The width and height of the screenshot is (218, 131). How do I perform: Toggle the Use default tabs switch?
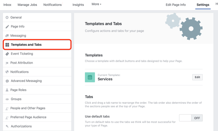click(191, 118)
